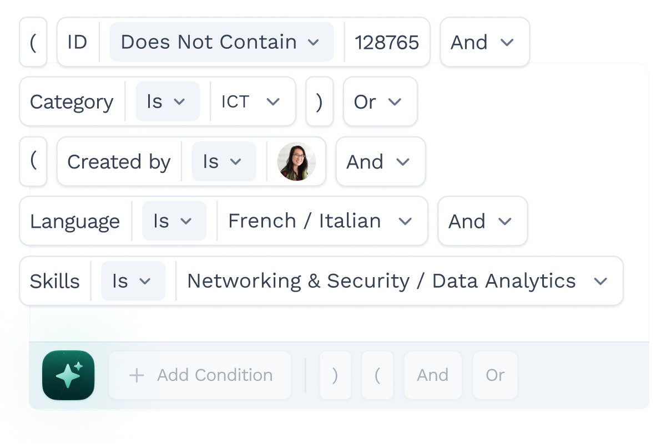The height and width of the screenshot is (444, 666).
Task: Open the Is operator for Skills
Action: tap(133, 281)
